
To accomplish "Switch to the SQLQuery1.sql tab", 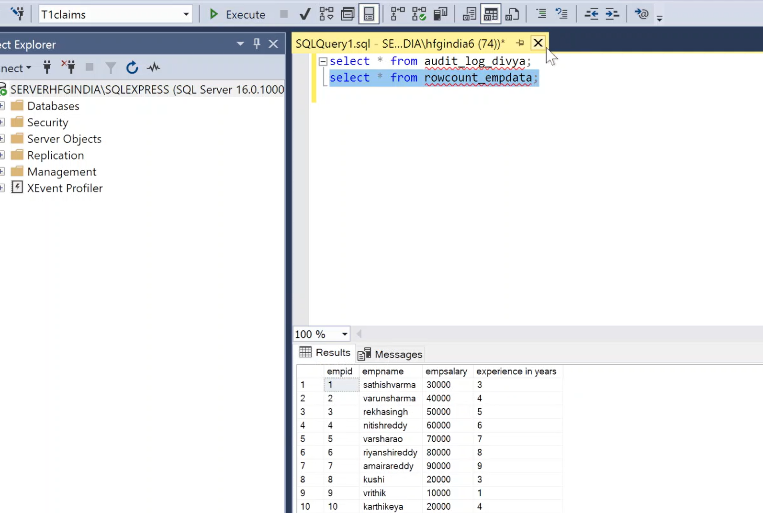I will (400, 44).
